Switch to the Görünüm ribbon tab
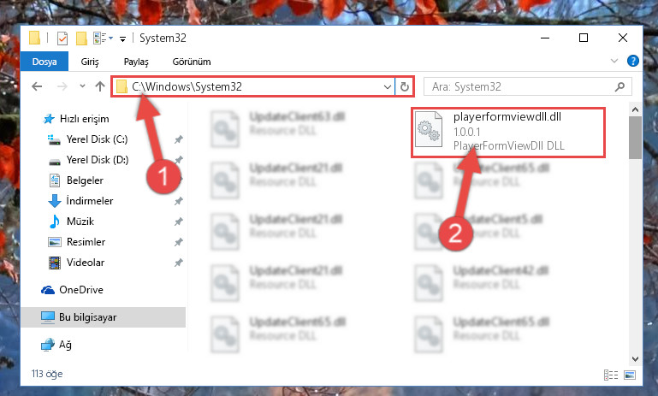Viewport: 658px width, 396px height. click(192, 62)
